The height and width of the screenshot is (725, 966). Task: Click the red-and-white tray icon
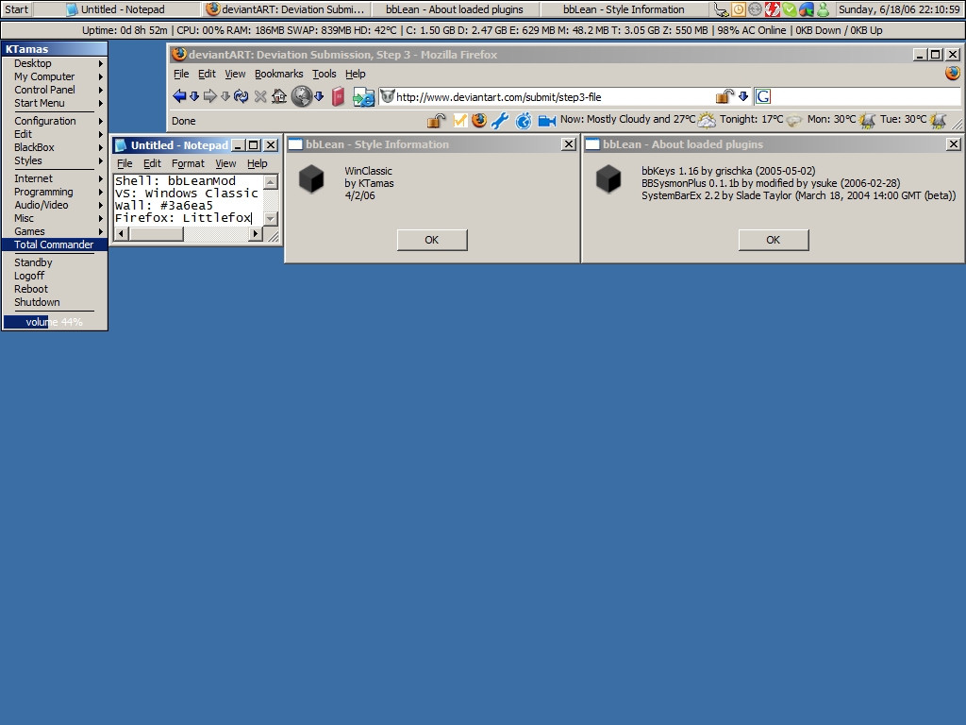pyautogui.click(x=772, y=9)
